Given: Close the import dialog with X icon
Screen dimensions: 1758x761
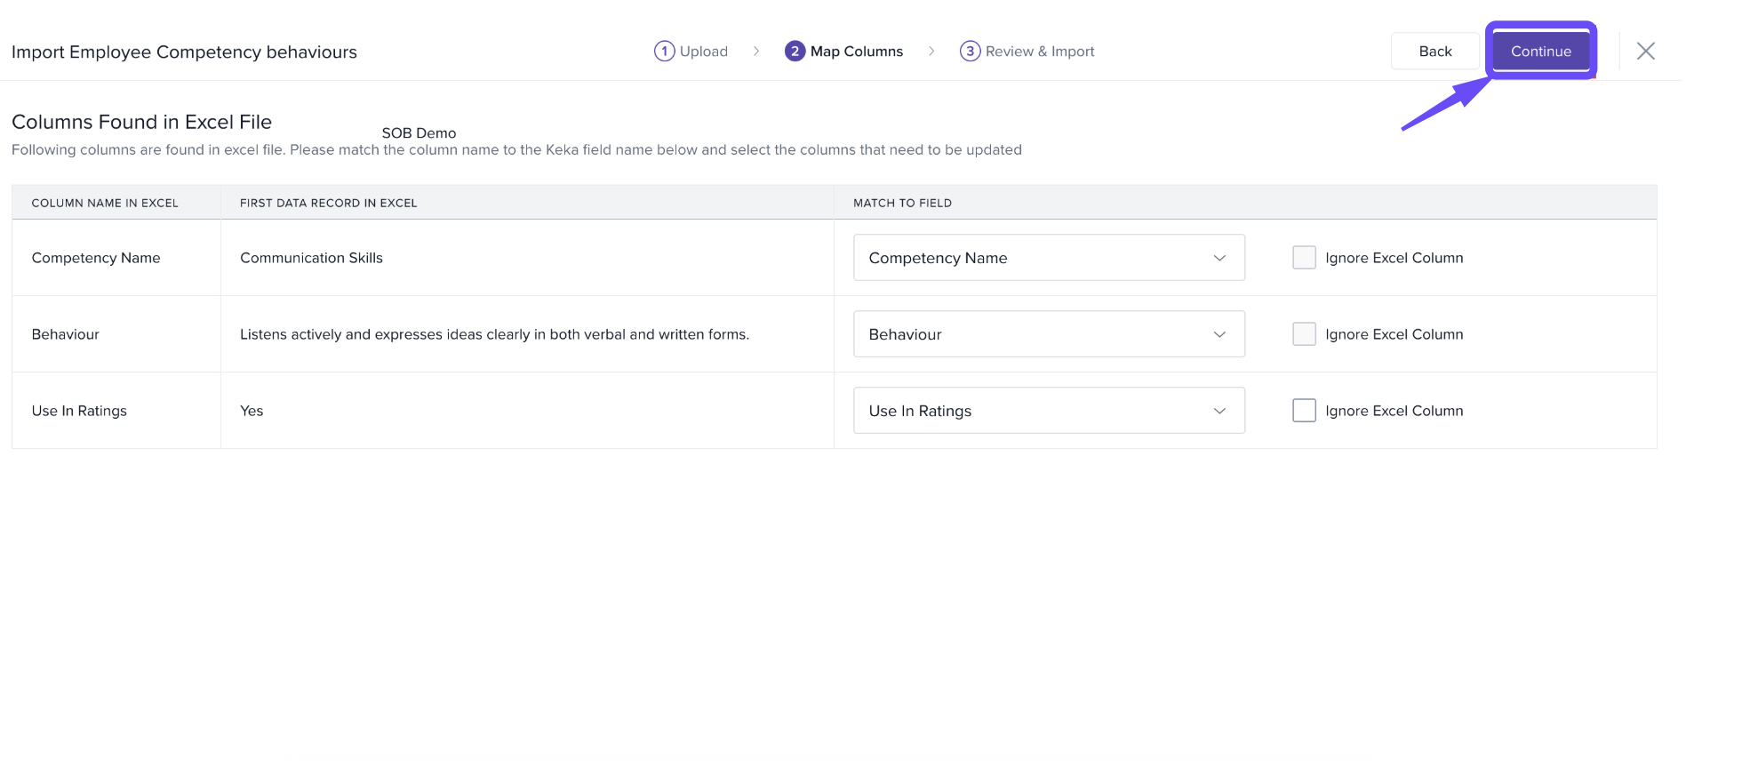Looking at the screenshot, I should pyautogui.click(x=1645, y=52).
